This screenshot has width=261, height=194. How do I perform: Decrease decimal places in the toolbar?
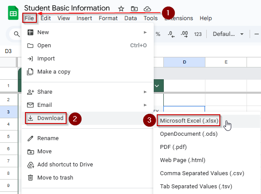pyautogui.click(x=171, y=34)
